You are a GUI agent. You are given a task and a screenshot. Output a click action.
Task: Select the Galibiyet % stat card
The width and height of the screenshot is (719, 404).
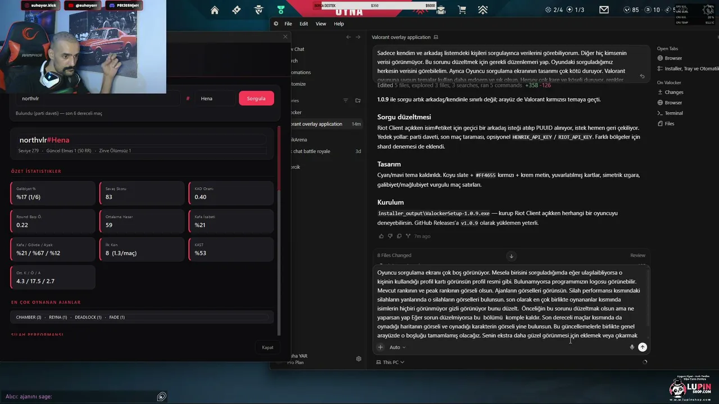click(x=53, y=193)
